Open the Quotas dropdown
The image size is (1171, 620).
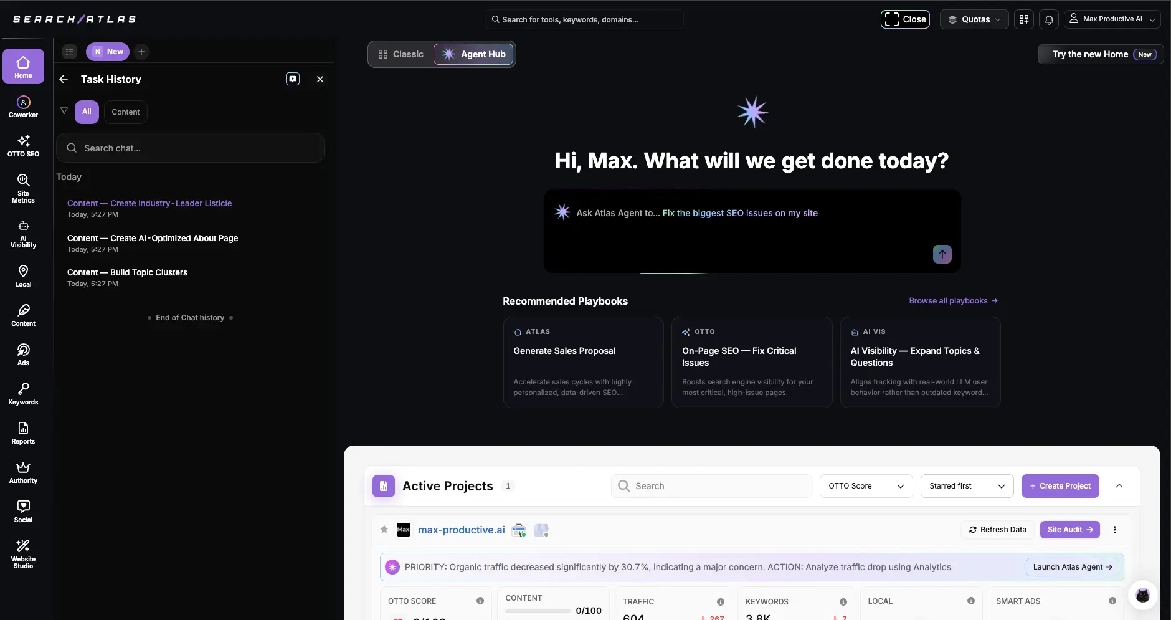[974, 19]
